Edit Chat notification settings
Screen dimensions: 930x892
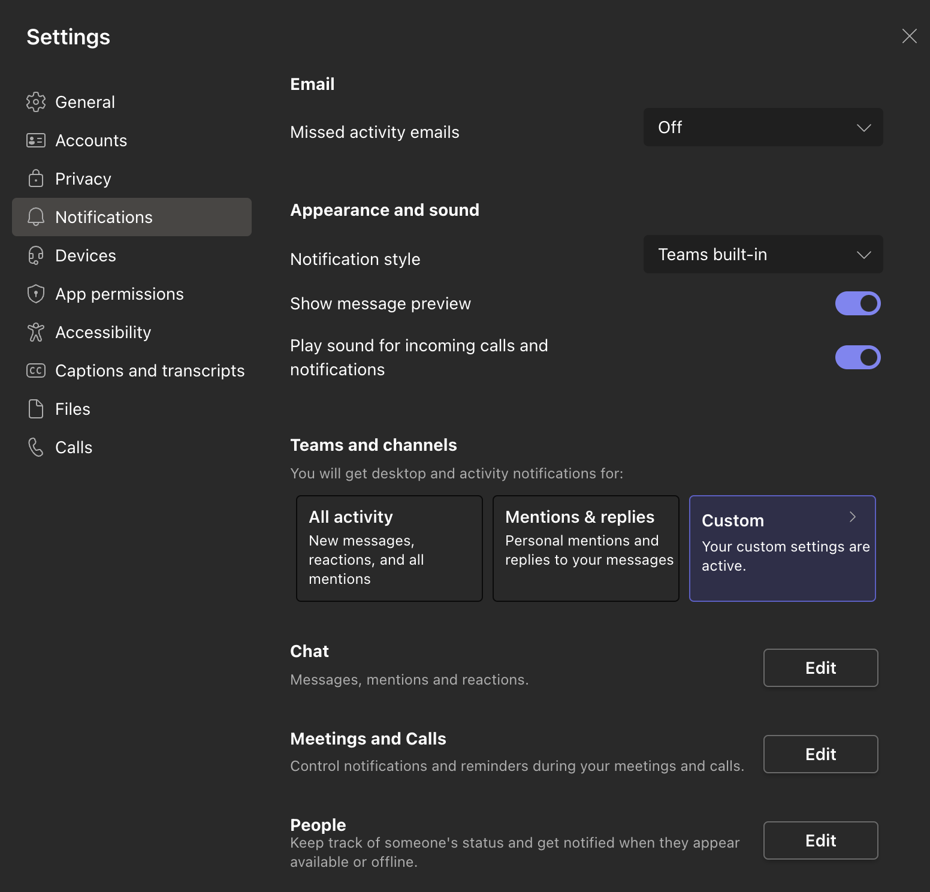[x=820, y=668]
